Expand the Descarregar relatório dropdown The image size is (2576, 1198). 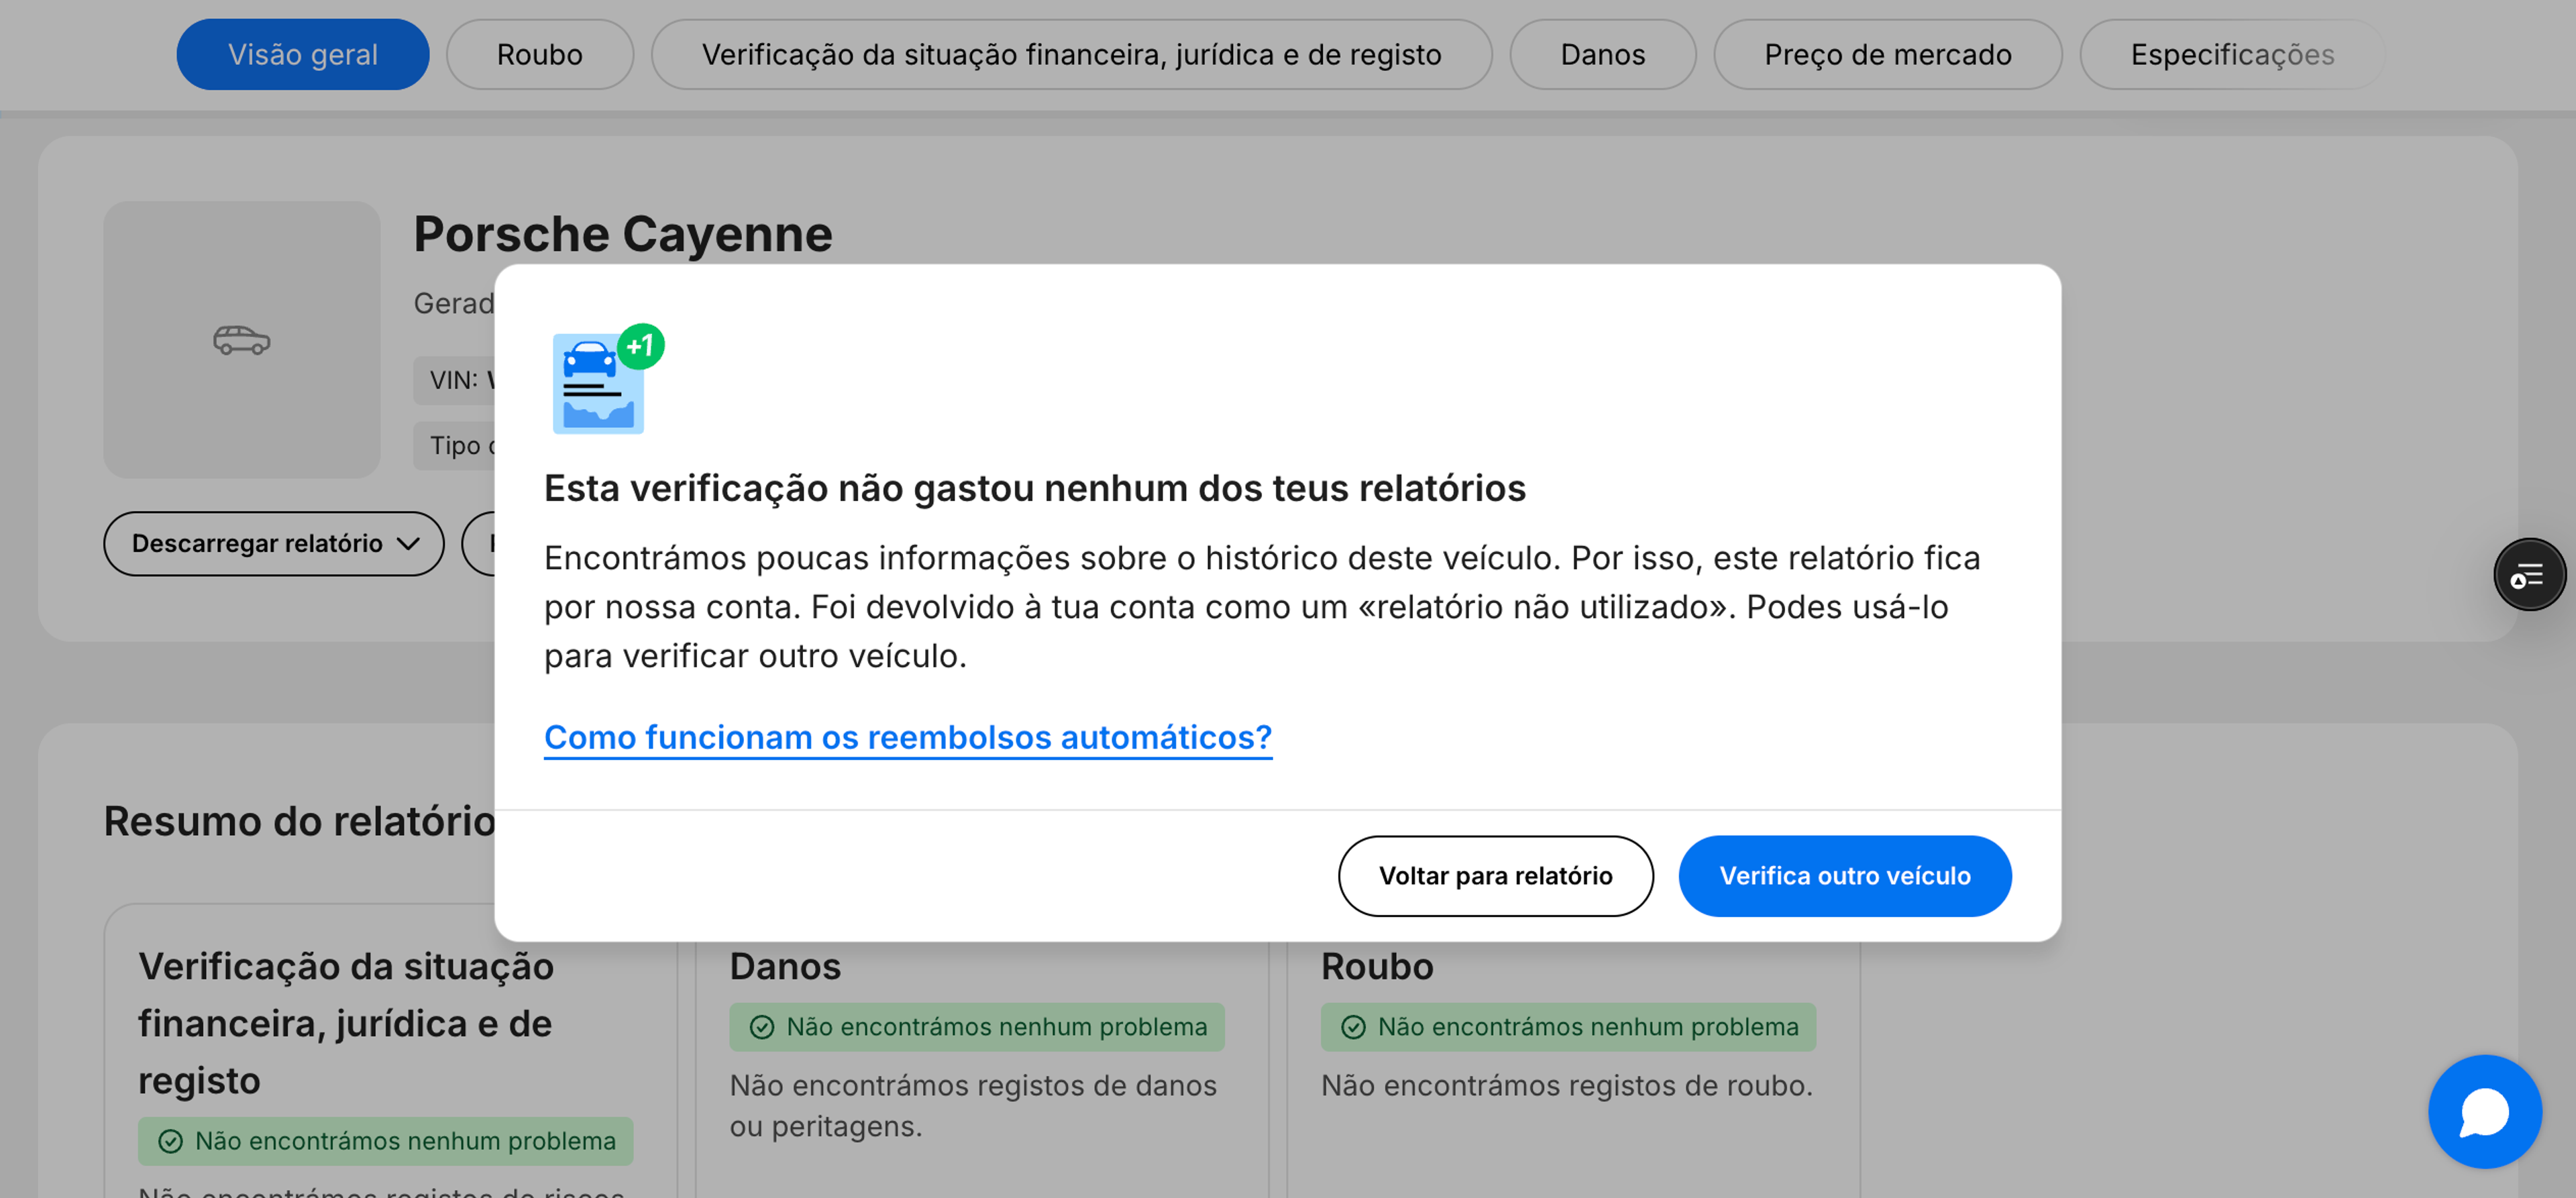274,543
